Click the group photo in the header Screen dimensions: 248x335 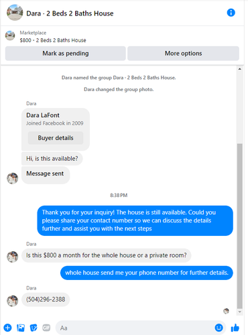point(15,13)
